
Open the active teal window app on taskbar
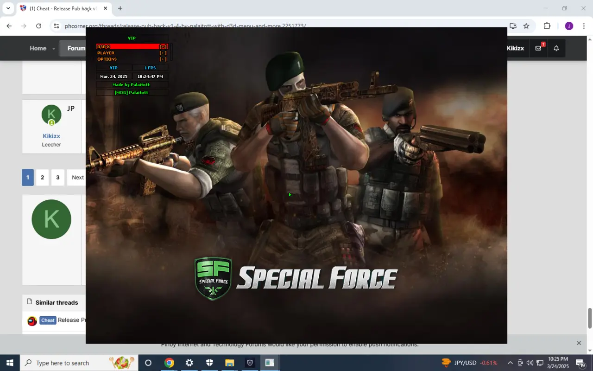(x=270, y=363)
